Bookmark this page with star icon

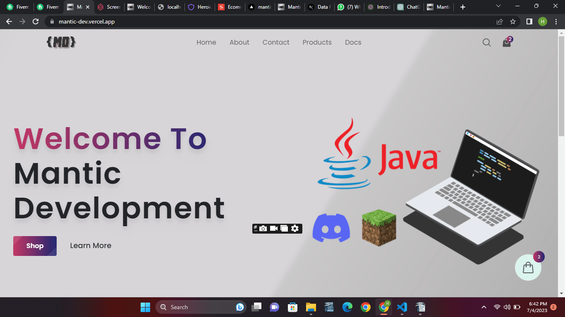pos(513,21)
